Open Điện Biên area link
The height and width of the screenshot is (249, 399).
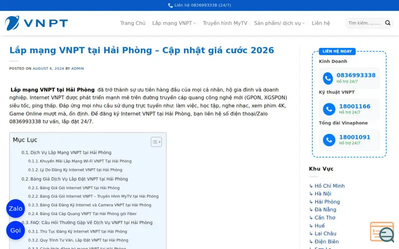point(327,242)
